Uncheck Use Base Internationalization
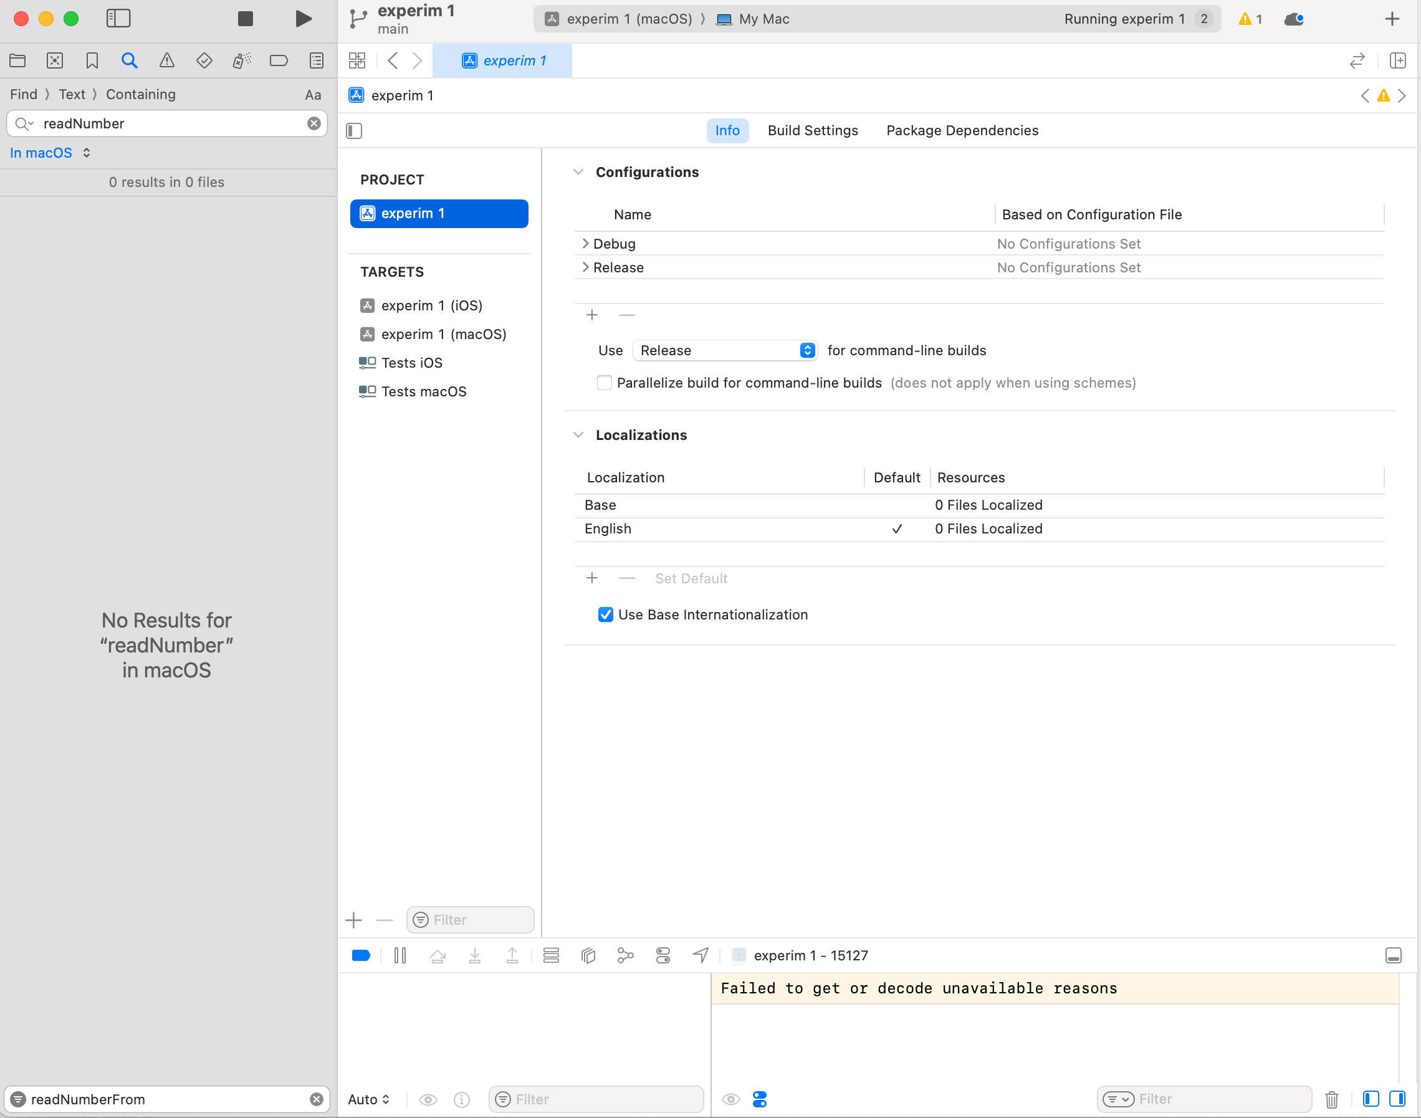The height and width of the screenshot is (1118, 1421). (x=605, y=614)
